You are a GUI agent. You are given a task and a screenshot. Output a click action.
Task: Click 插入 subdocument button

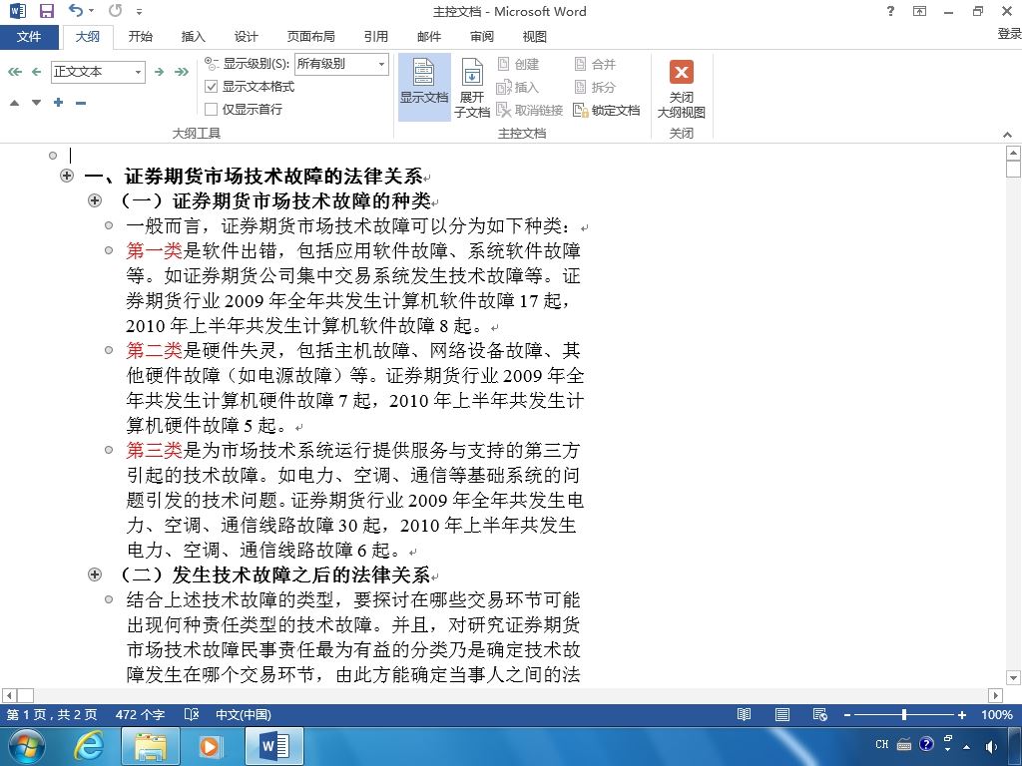point(518,87)
